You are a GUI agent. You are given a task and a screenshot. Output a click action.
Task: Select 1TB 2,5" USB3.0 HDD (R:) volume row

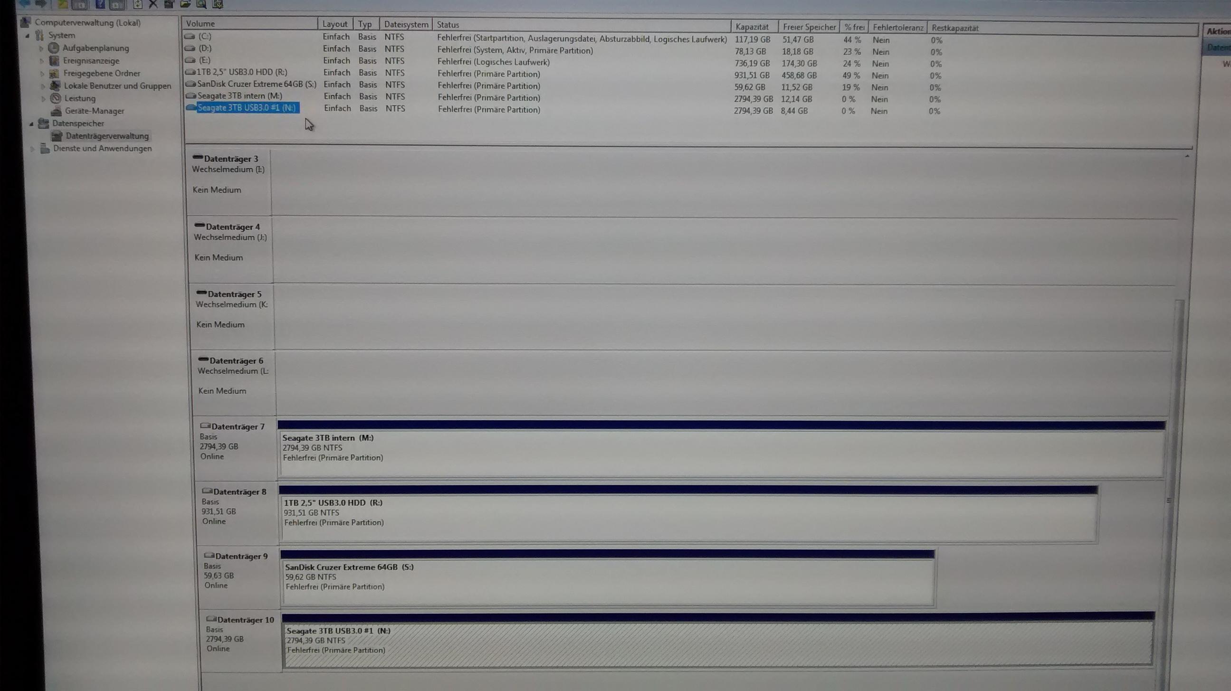click(242, 72)
